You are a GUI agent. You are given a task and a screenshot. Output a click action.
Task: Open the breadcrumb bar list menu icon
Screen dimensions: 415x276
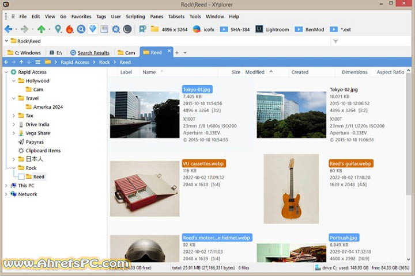tap(38, 62)
